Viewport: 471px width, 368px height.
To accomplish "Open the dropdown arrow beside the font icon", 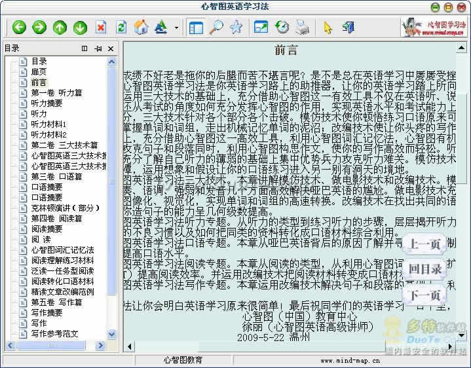I will coord(176,28).
